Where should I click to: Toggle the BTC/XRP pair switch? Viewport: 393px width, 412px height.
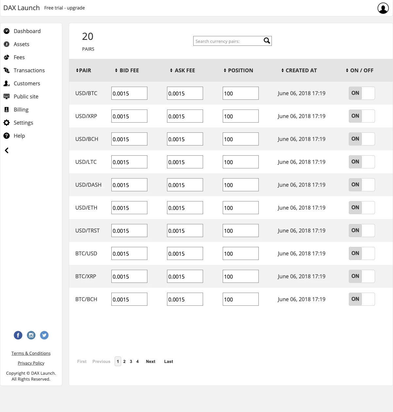[362, 276]
